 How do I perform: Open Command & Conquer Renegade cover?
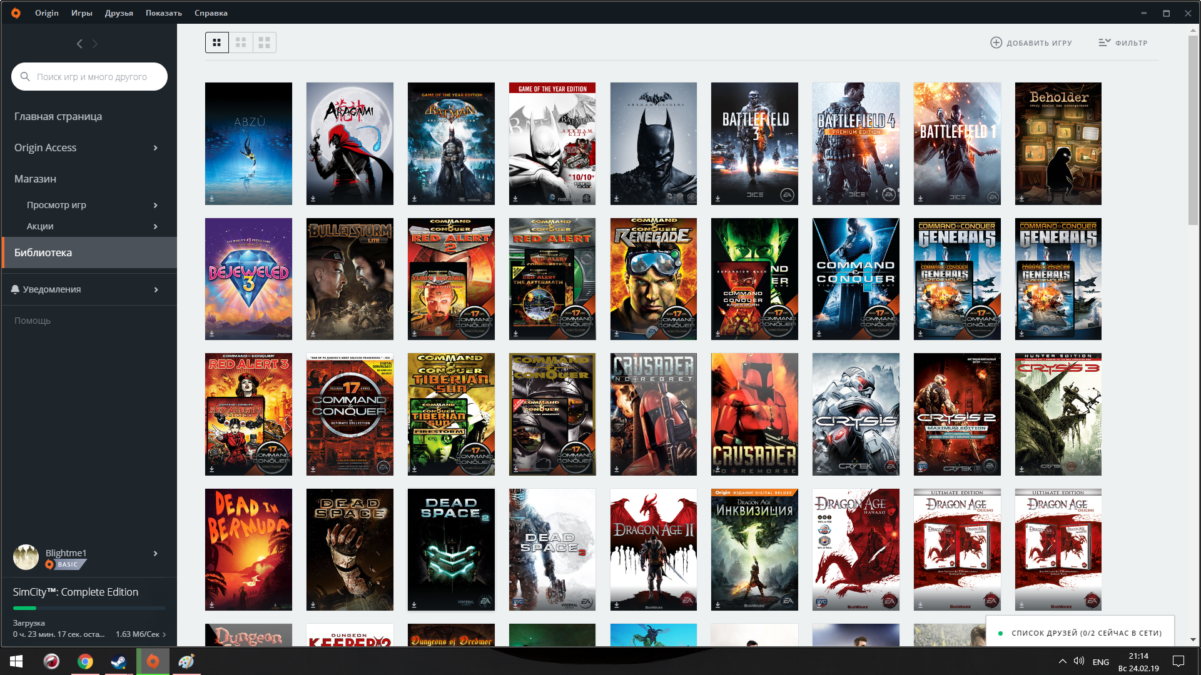(x=654, y=279)
